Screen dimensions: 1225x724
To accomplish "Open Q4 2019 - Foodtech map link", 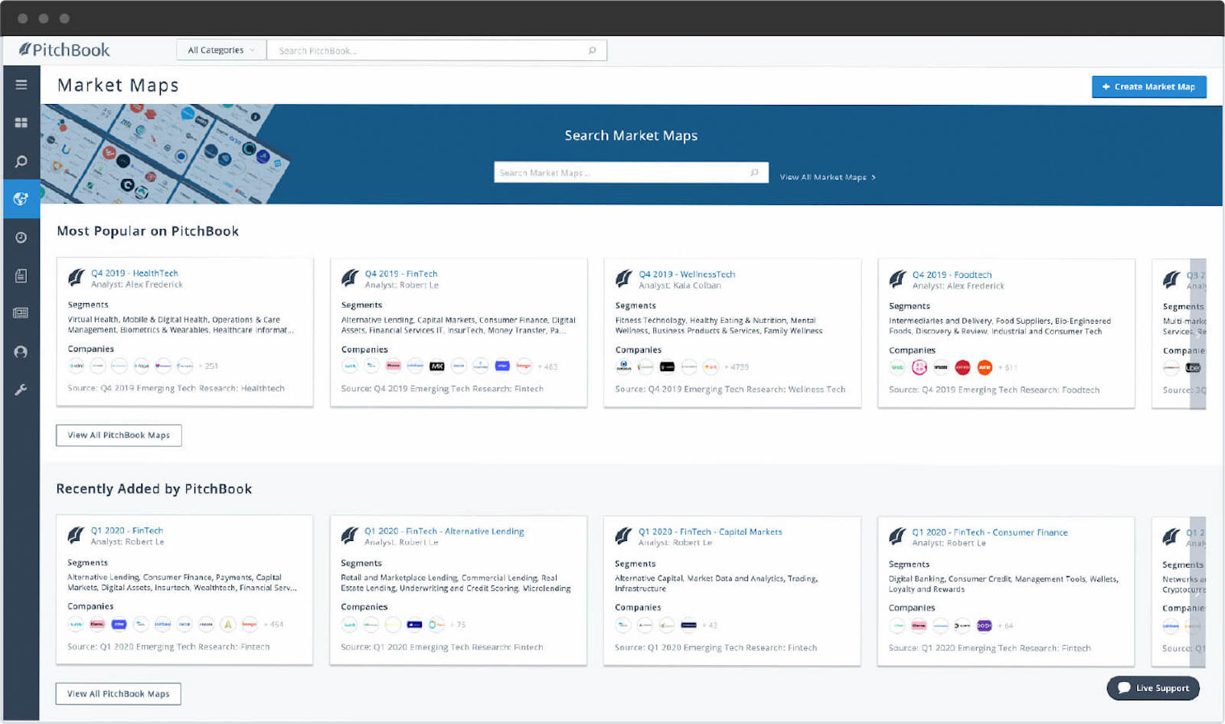I will pos(952,275).
